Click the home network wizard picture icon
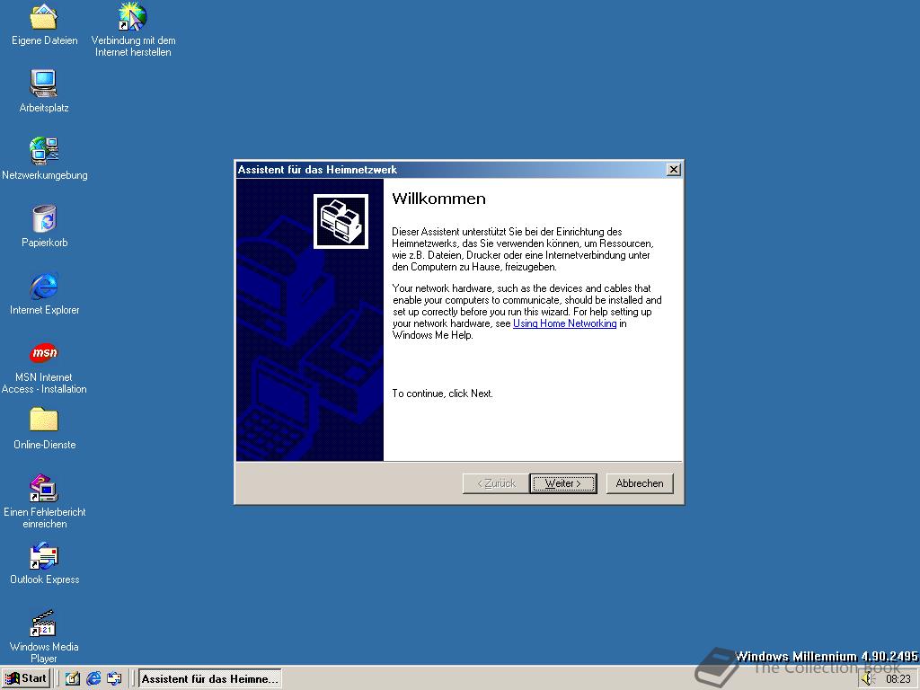Image resolution: width=920 pixels, height=690 pixels. click(341, 221)
